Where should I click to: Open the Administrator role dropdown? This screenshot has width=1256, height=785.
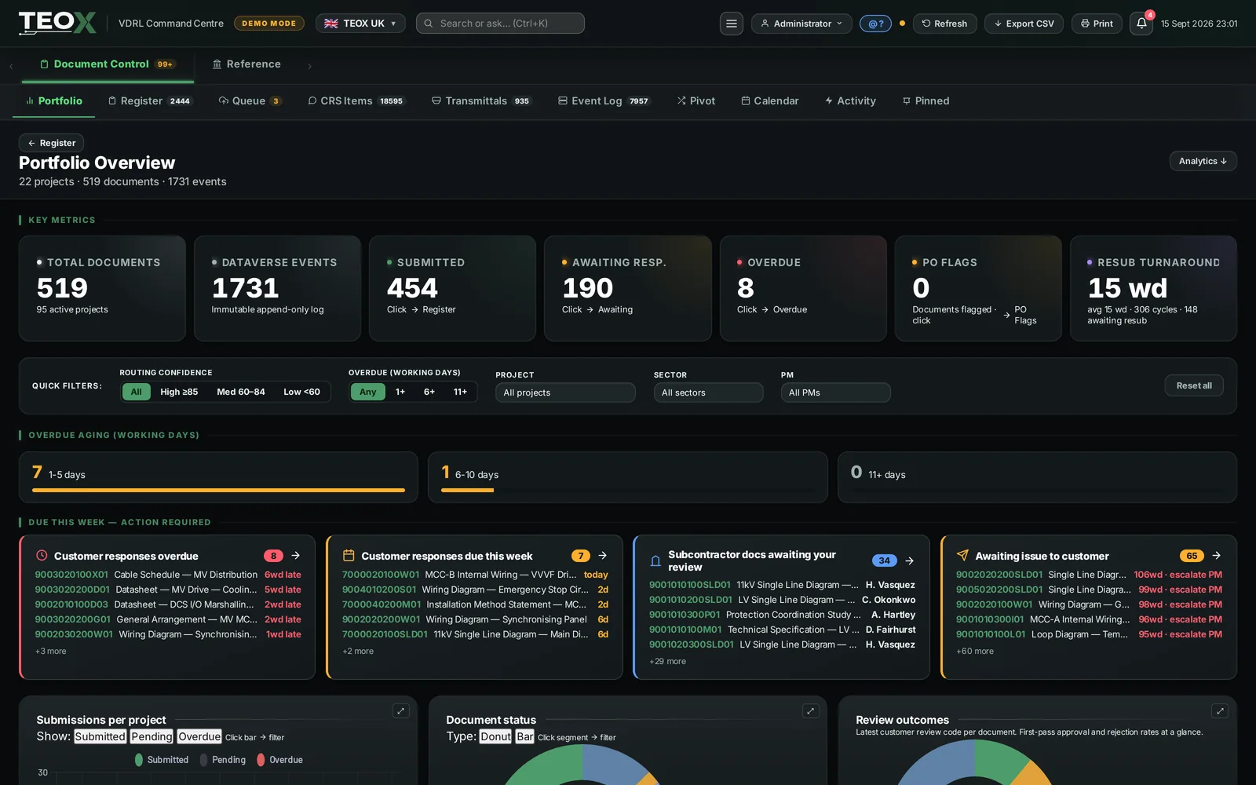pos(801,24)
